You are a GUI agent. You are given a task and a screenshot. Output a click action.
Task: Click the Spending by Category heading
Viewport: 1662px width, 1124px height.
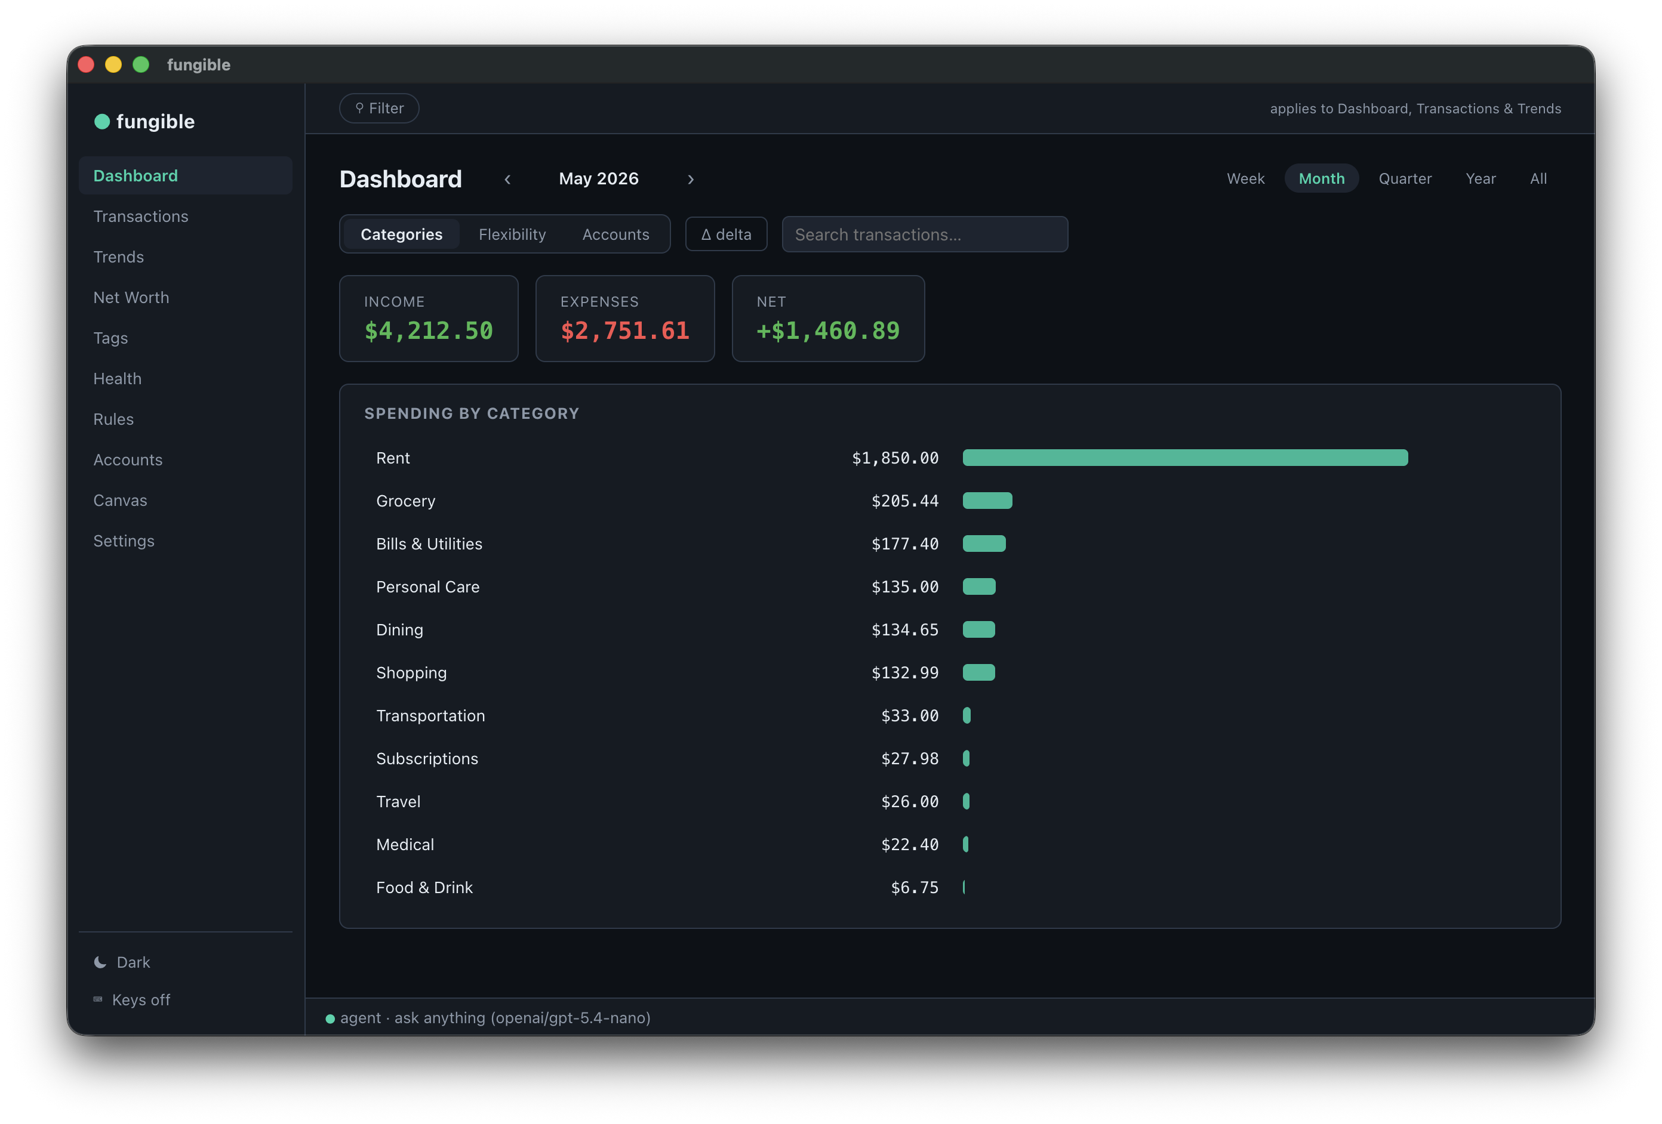point(471,413)
